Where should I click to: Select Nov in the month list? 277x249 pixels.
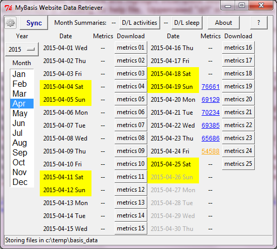coord(22,172)
